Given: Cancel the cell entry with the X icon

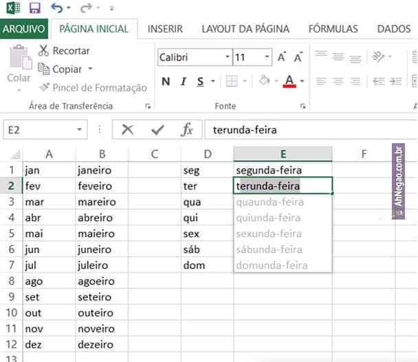Looking at the screenshot, I should (x=127, y=130).
